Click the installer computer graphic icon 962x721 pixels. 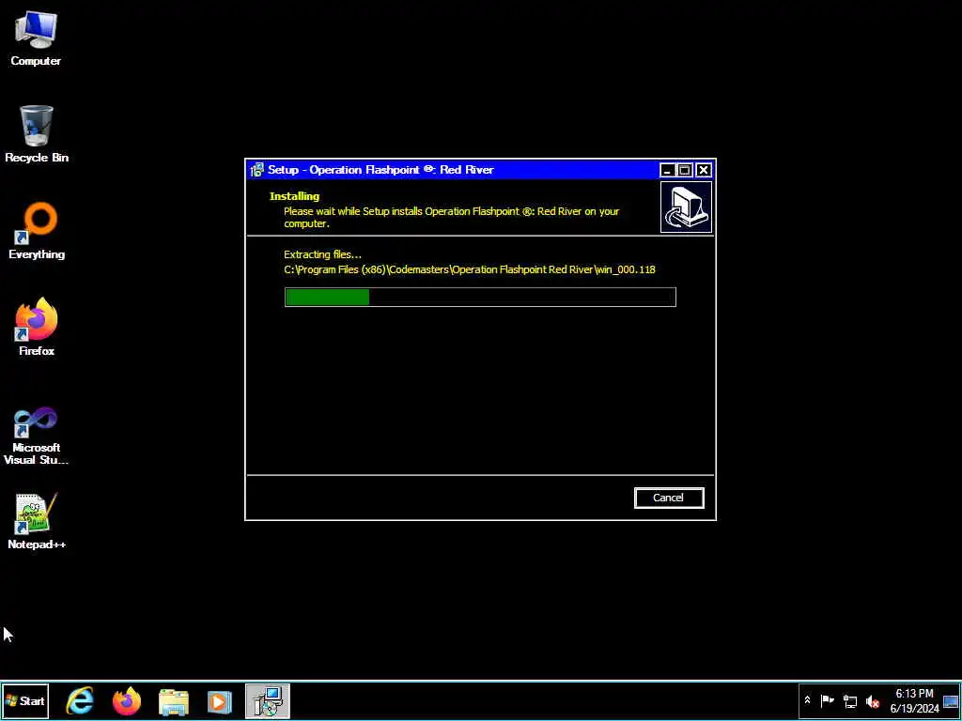(686, 207)
